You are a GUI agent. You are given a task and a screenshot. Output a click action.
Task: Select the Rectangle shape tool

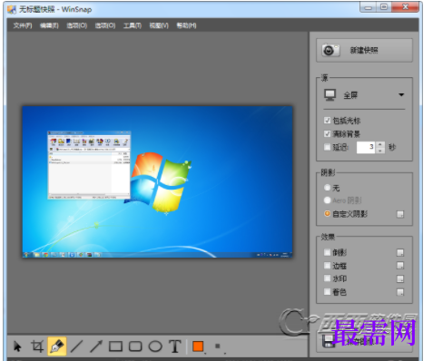pos(115,346)
